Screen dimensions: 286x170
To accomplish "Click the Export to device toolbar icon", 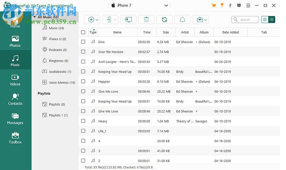I will [x=109, y=19].
